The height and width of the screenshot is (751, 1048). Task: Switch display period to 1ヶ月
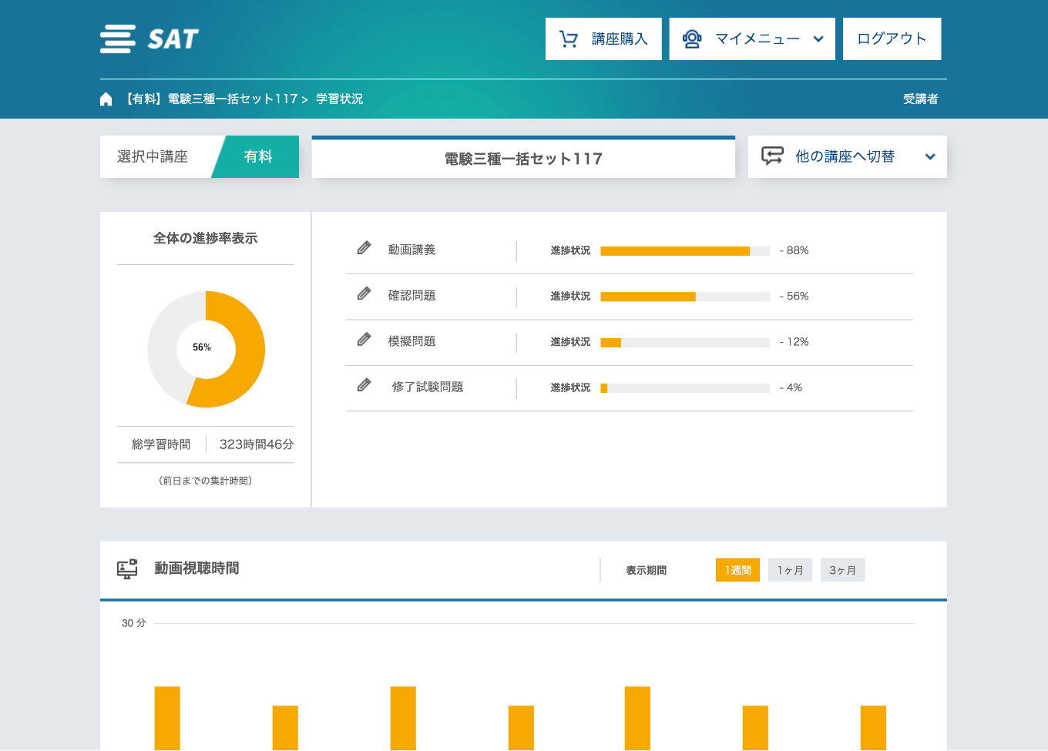(790, 570)
